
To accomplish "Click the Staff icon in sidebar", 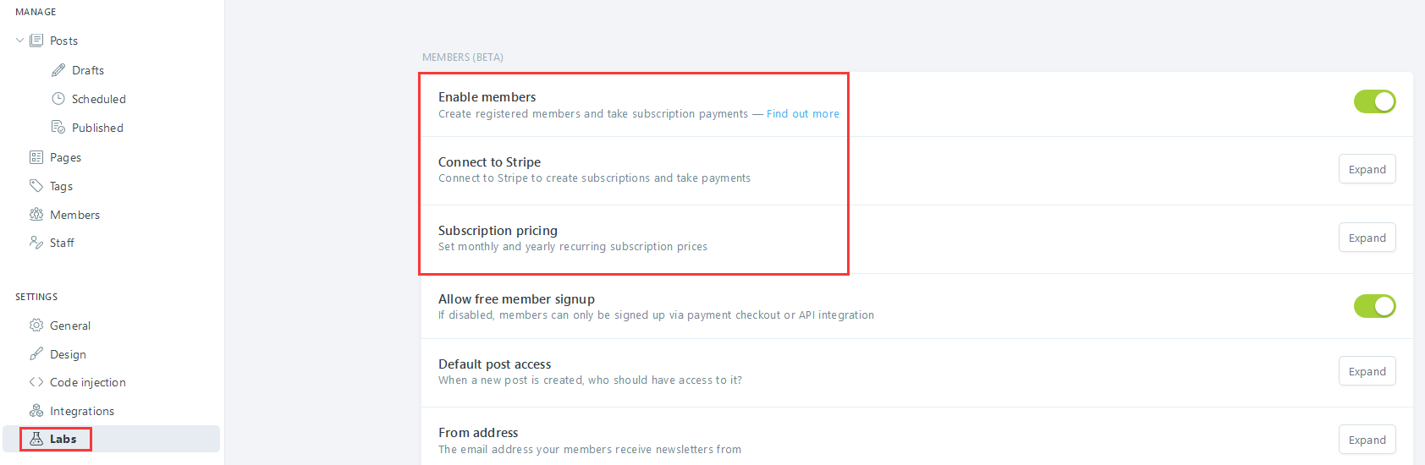I will (36, 243).
